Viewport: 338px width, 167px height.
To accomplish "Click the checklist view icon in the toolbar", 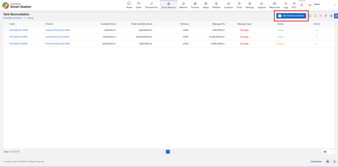I will (x=321, y=16).
